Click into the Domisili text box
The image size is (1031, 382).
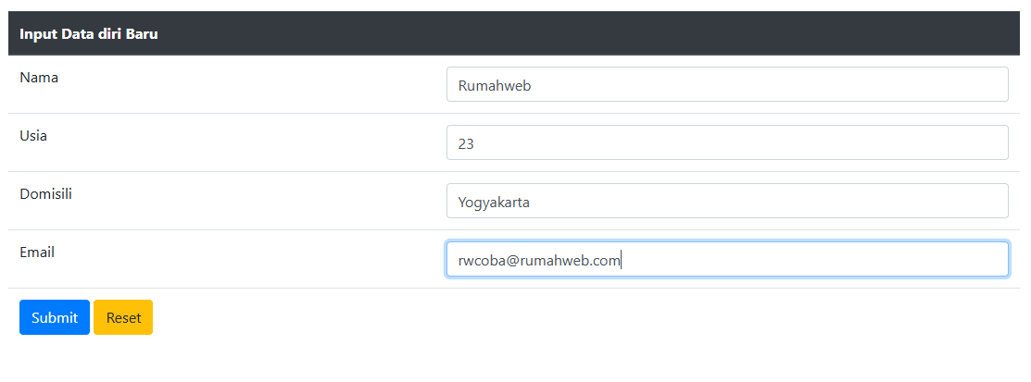(726, 202)
